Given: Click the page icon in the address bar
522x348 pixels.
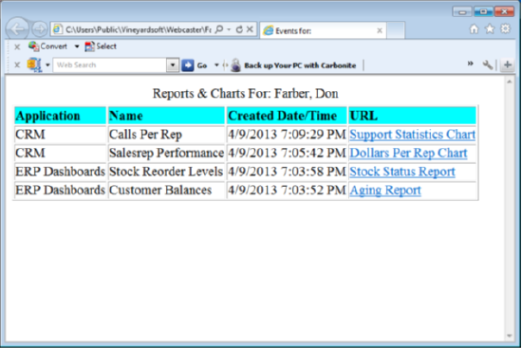Looking at the screenshot, I should (x=58, y=29).
